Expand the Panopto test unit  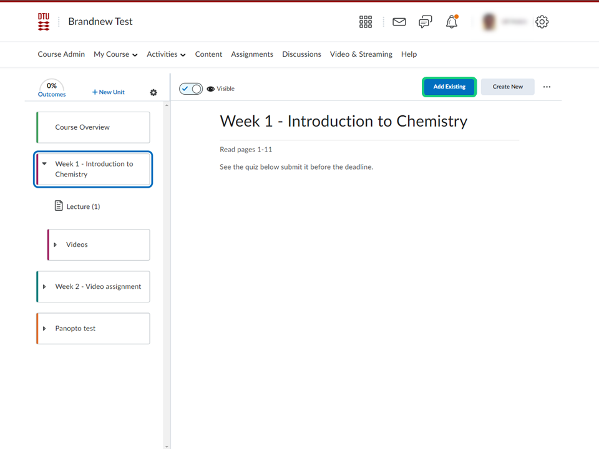click(x=44, y=329)
